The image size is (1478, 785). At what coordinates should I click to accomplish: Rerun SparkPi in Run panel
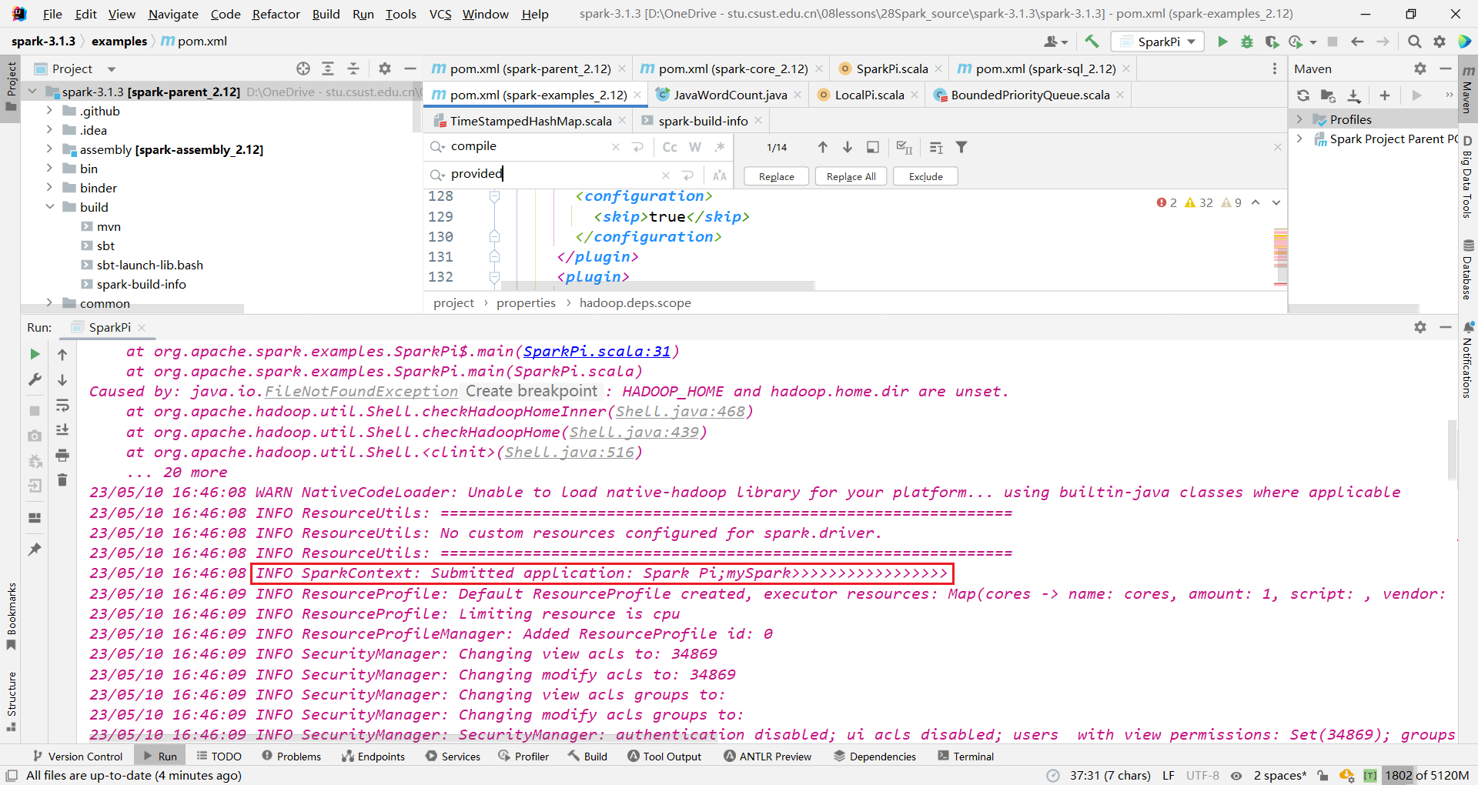tap(35, 354)
